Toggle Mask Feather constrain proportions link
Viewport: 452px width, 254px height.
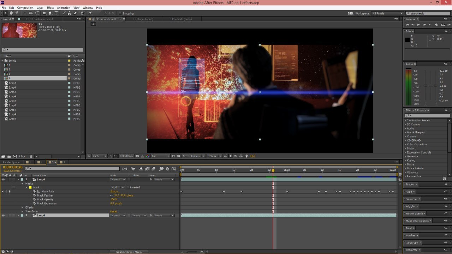tap(112, 195)
